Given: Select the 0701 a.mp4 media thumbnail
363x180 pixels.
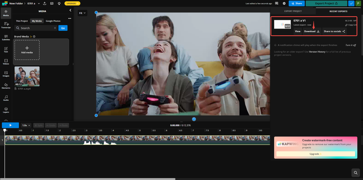Looking at the screenshot, I should [27, 76].
